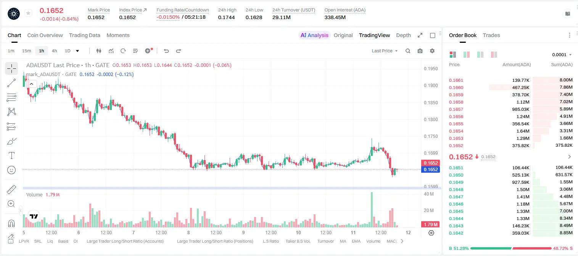Select the 15m timeframe interval
This screenshot has width=578, height=256.
(26, 51)
